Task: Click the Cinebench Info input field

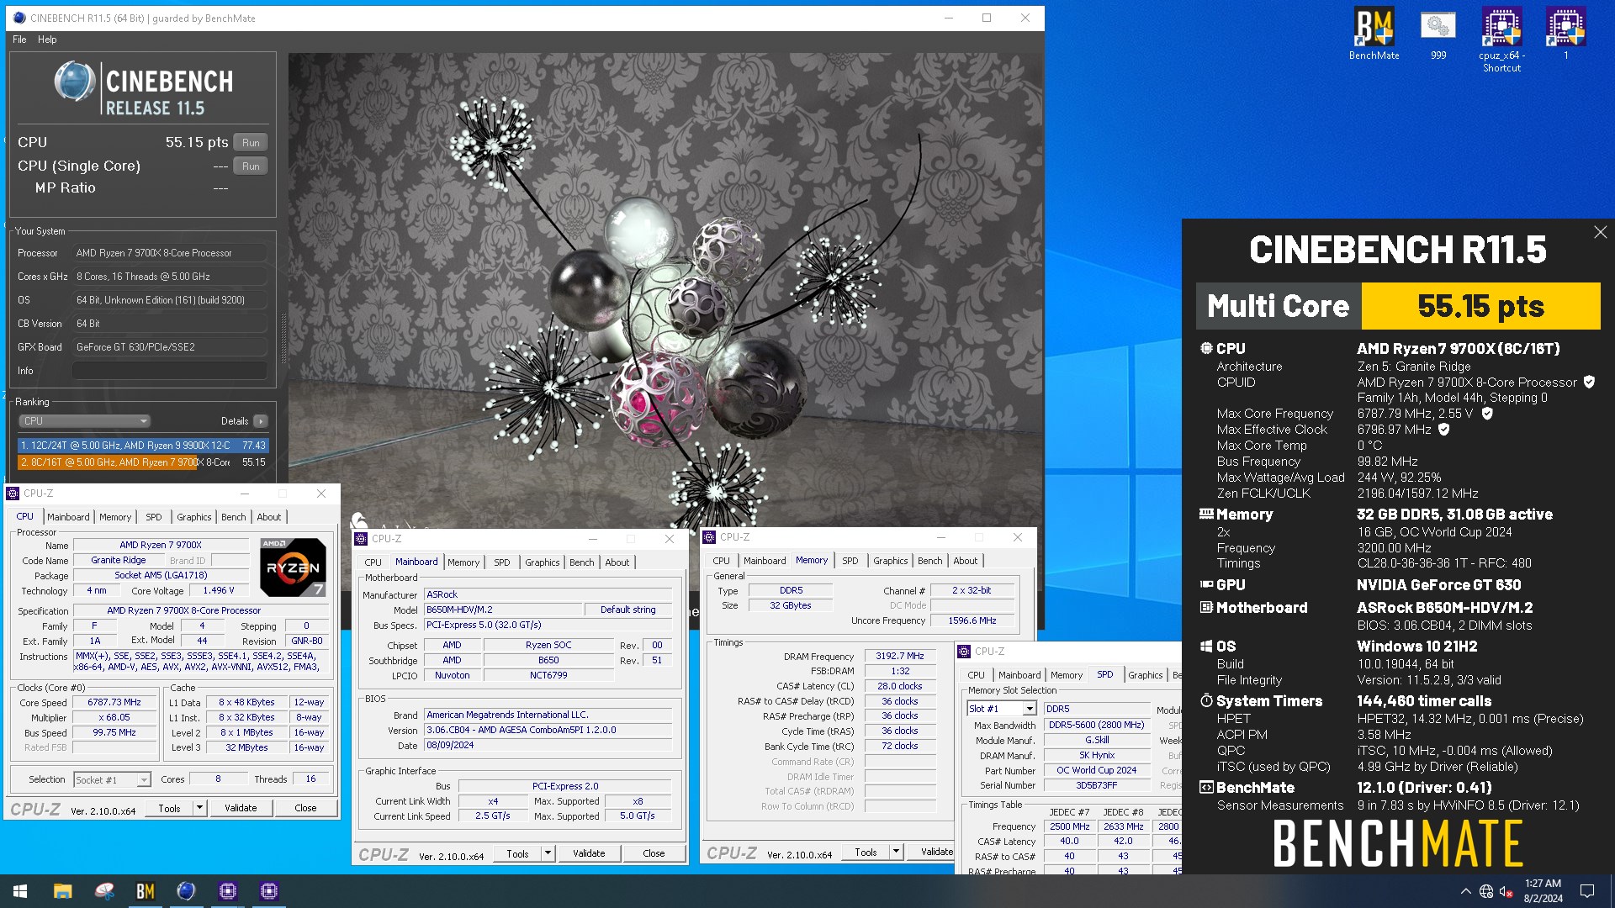Action: point(169,371)
